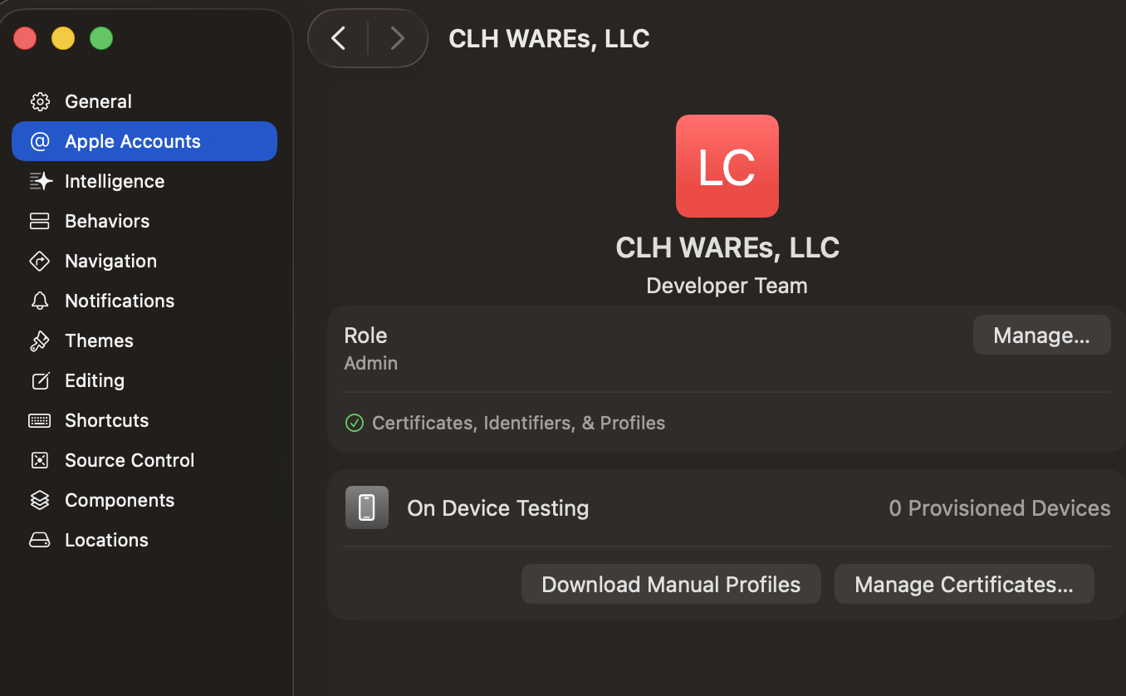Image resolution: width=1126 pixels, height=696 pixels.
Task: Go forward using the right chevron
Action: click(x=397, y=38)
